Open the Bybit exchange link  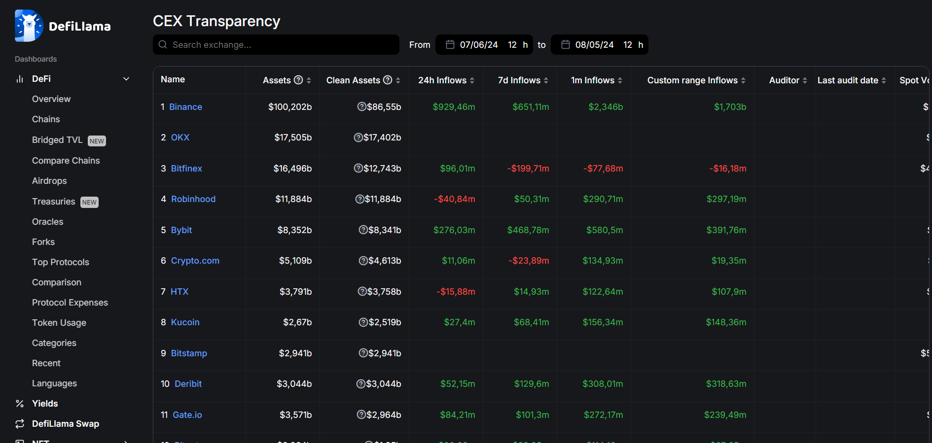181,230
